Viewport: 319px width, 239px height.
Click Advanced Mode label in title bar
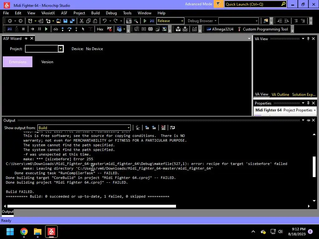(x=198, y=4)
